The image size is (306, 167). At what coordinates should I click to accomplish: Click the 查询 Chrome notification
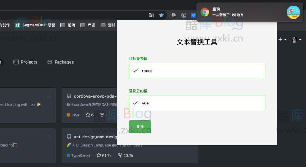250,12
